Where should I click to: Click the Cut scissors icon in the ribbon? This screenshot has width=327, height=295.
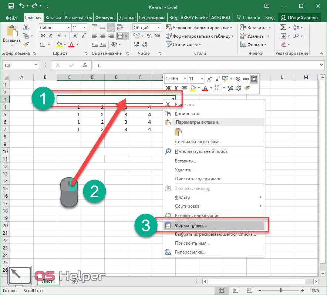click(26, 27)
